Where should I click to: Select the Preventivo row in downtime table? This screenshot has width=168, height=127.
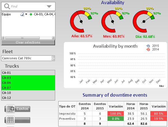[x=67, y=119]
